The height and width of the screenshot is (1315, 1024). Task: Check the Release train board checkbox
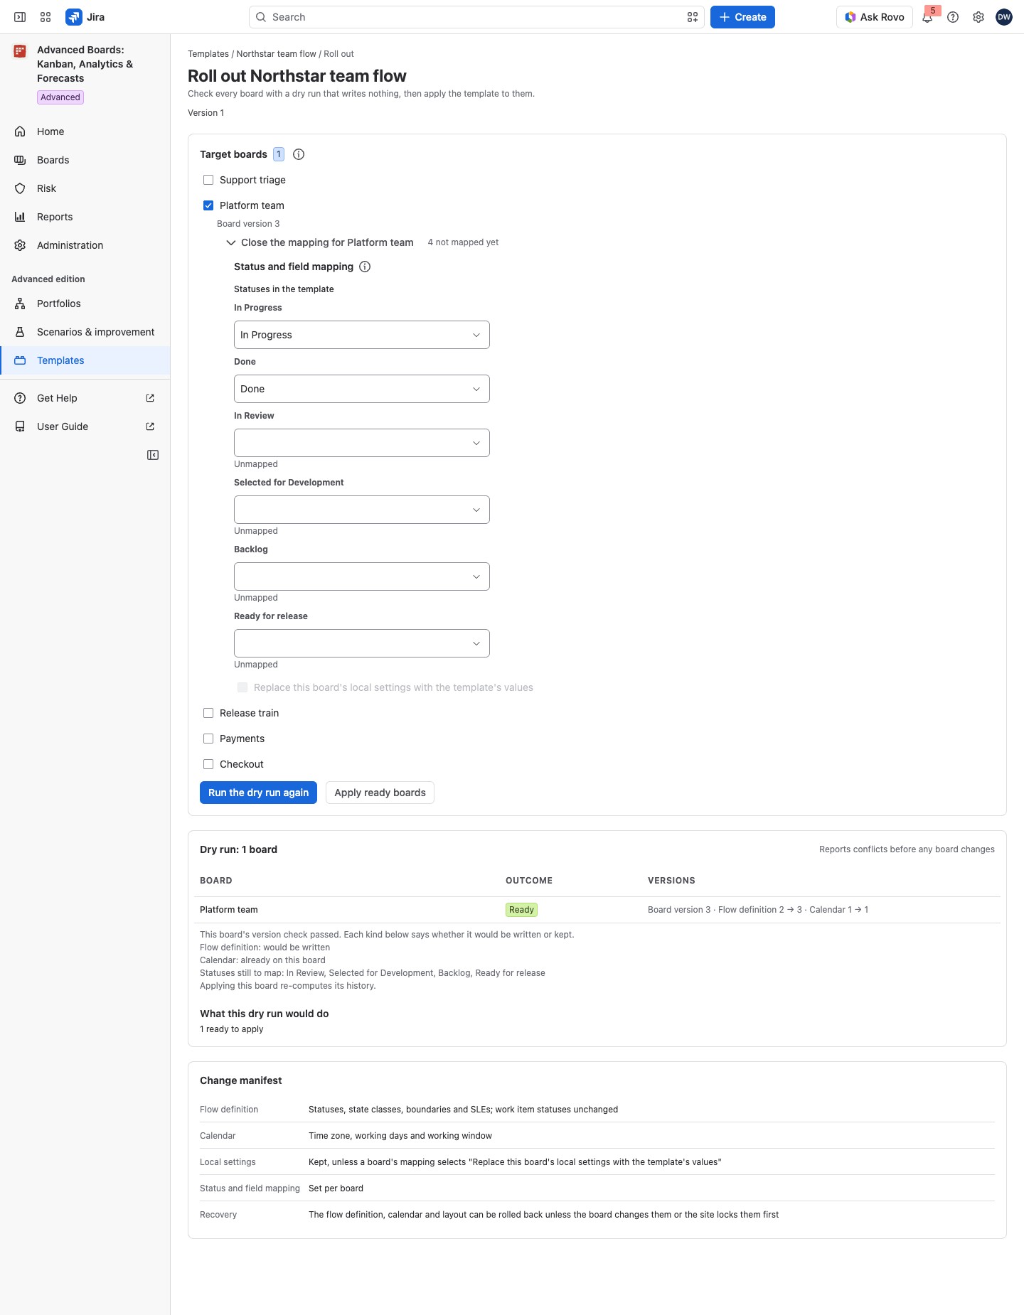(x=208, y=713)
